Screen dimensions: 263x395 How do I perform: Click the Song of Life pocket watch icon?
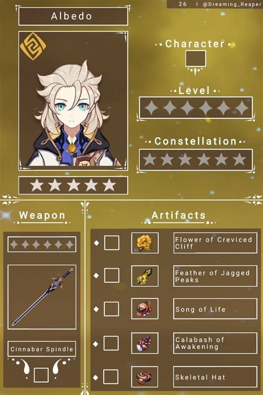[x=145, y=309]
